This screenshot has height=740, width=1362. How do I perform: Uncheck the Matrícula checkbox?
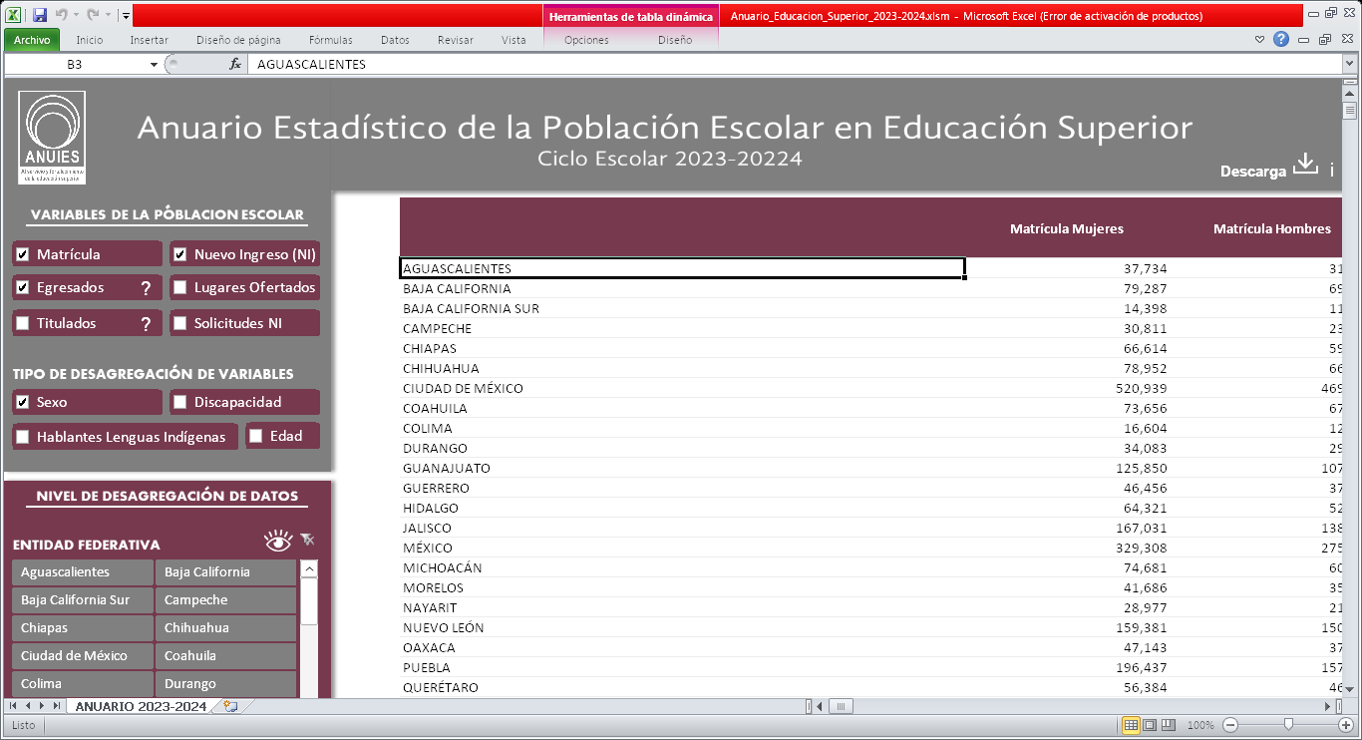(x=23, y=254)
